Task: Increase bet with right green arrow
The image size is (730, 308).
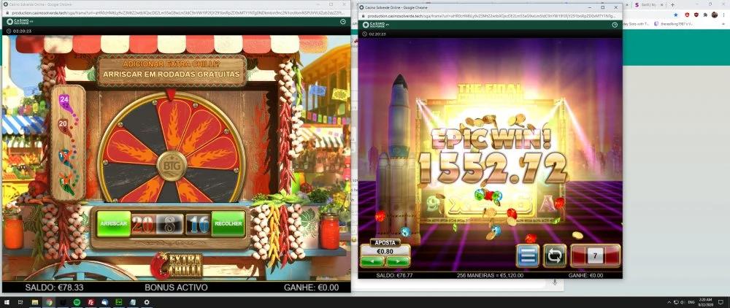Action: [x=398, y=261]
